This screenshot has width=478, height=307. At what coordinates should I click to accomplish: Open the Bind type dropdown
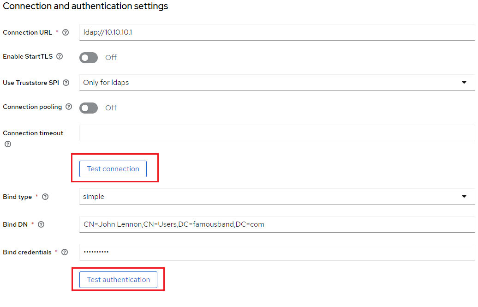coord(277,197)
